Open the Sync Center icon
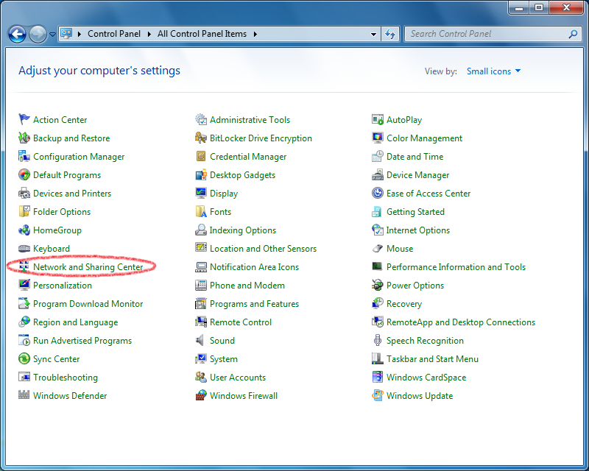The height and width of the screenshot is (471, 589). click(x=24, y=359)
